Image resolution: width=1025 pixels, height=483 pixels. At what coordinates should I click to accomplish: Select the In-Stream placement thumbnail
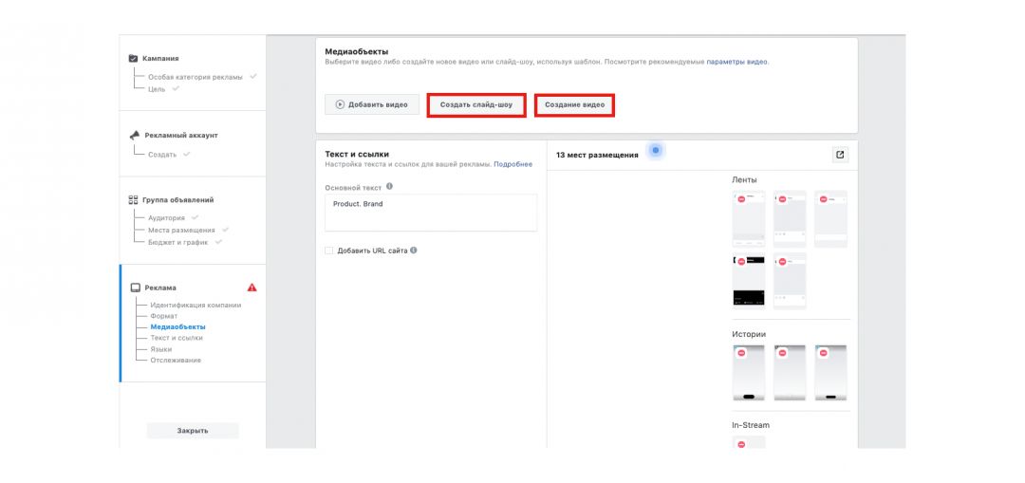(x=749, y=442)
